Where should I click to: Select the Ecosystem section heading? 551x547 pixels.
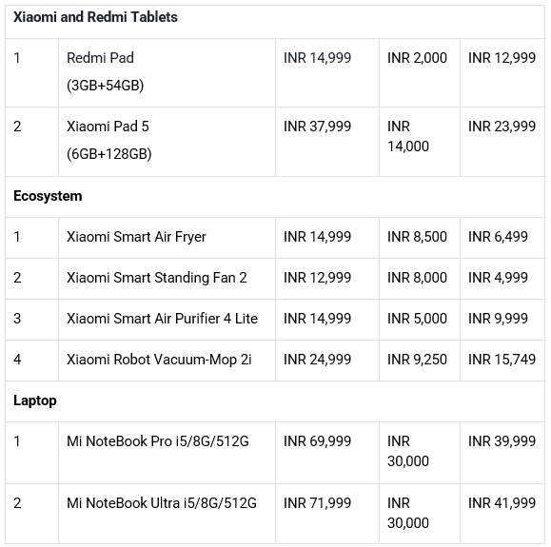tap(48, 196)
